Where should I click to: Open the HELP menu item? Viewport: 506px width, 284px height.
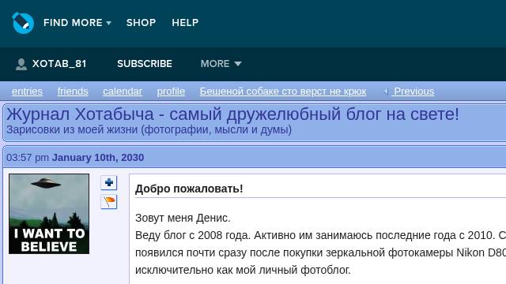185,23
